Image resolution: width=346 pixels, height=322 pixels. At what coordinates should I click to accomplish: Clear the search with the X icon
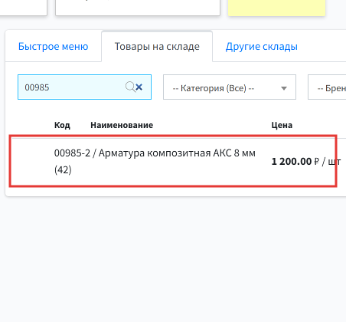(x=139, y=87)
